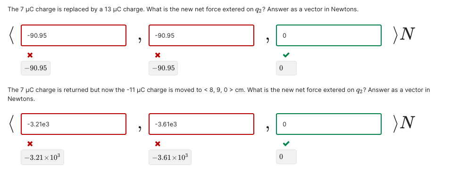Click the red X under the -3.61e3 field
The image size is (451, 174).
coord(158,143)
